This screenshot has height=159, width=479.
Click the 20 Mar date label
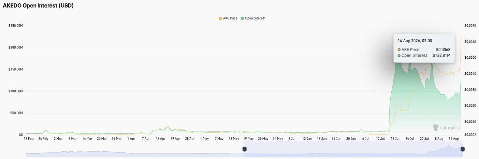pyautogui.click(x=102, y=139)
